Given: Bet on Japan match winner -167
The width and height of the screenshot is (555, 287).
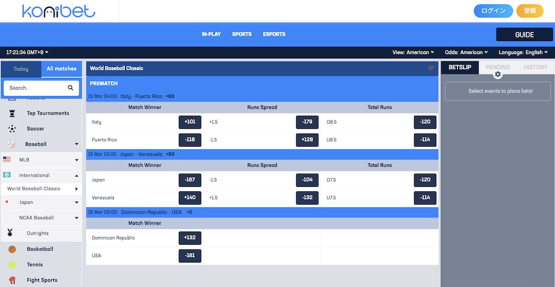Looking at the screenshot, I should 189,180.
